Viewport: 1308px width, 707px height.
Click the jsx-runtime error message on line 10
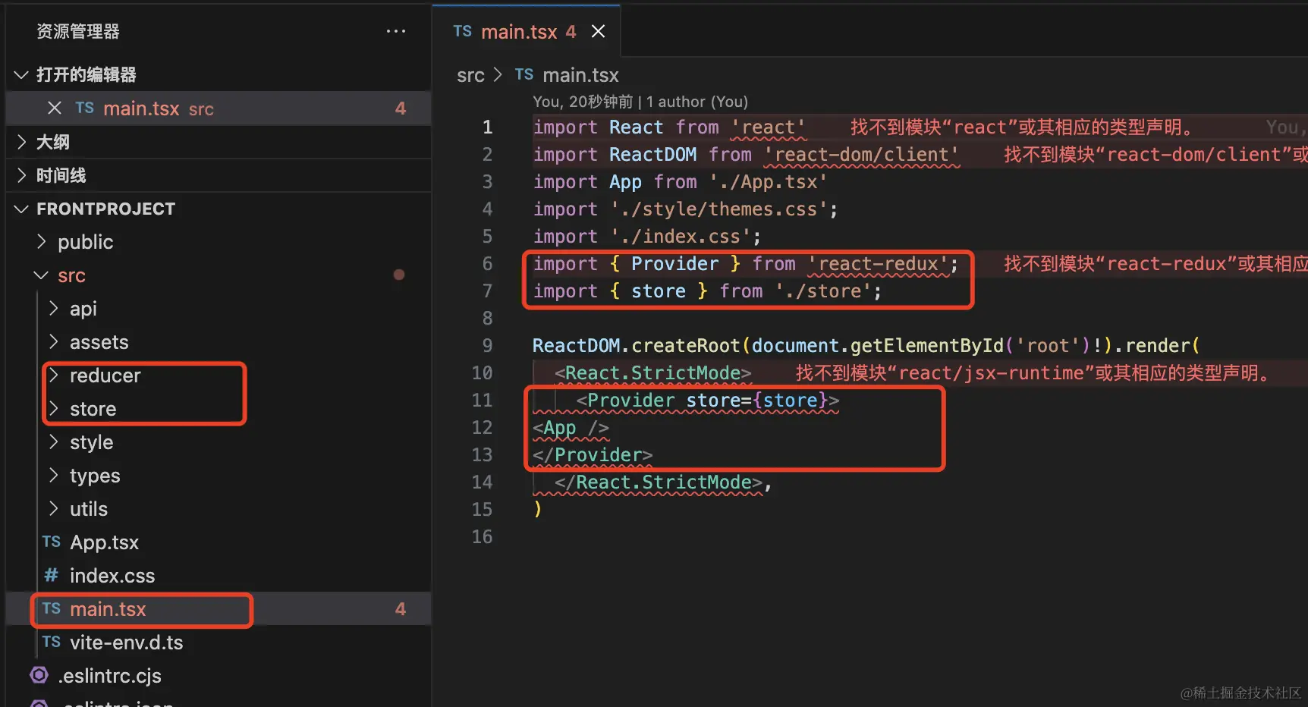[x=1035, y=373]
